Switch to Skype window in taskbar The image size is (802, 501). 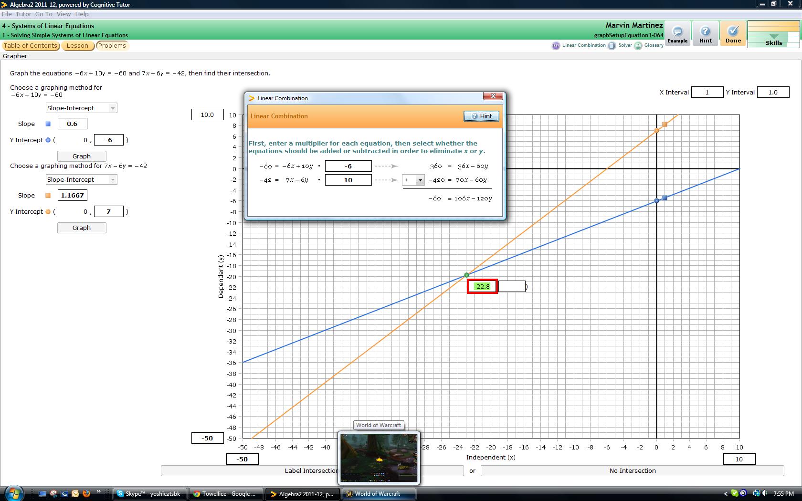149,494
